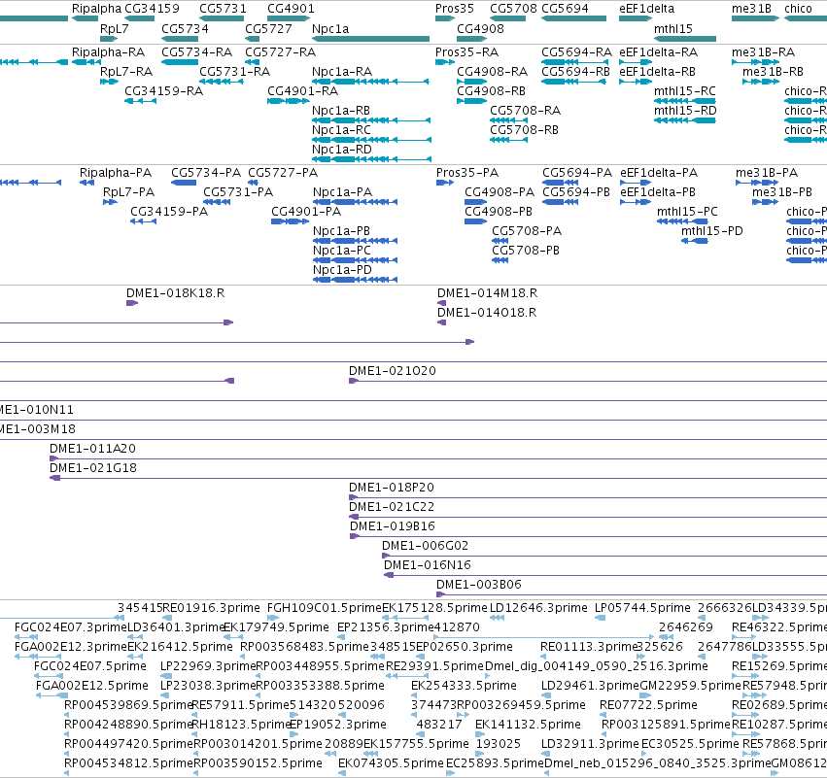Click the CG4908-RB transcript label
The height and width of the screenshot is (778, 827).
pos(491,91)
